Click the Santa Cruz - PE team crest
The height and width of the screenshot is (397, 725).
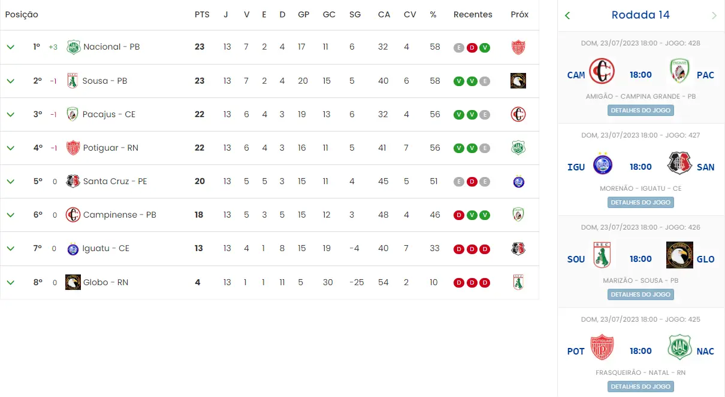click(73, 181)
